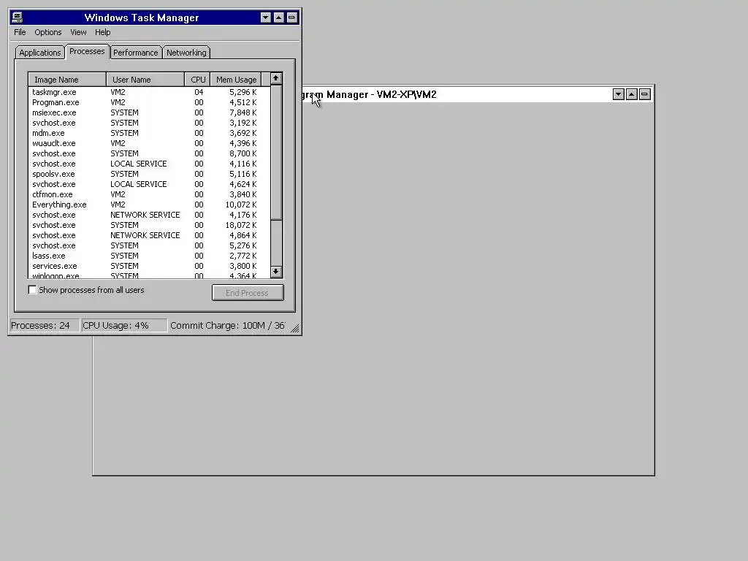Select the spoolsv.exe process row
This screenshot has width=748, height=561.
(149, 174)
